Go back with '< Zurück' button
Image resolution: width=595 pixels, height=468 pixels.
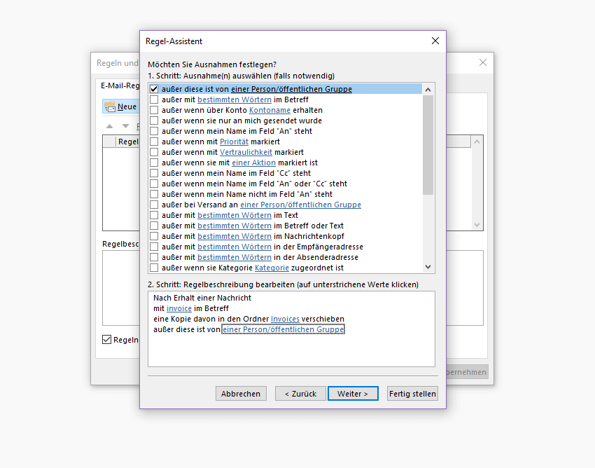pyautogui.click(x=300, y=394)
